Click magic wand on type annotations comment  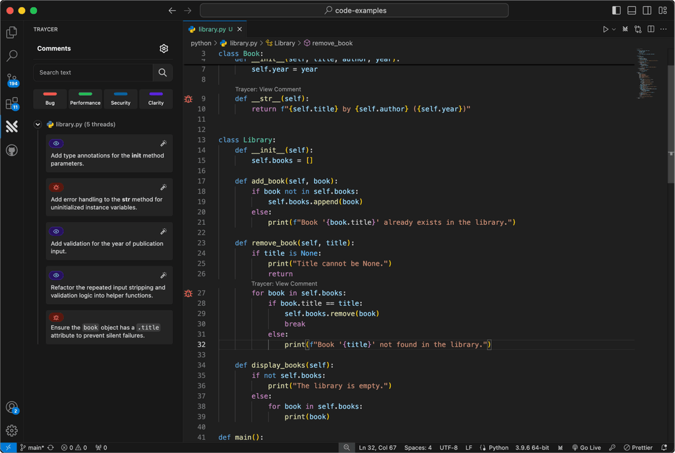click(163, 144)
